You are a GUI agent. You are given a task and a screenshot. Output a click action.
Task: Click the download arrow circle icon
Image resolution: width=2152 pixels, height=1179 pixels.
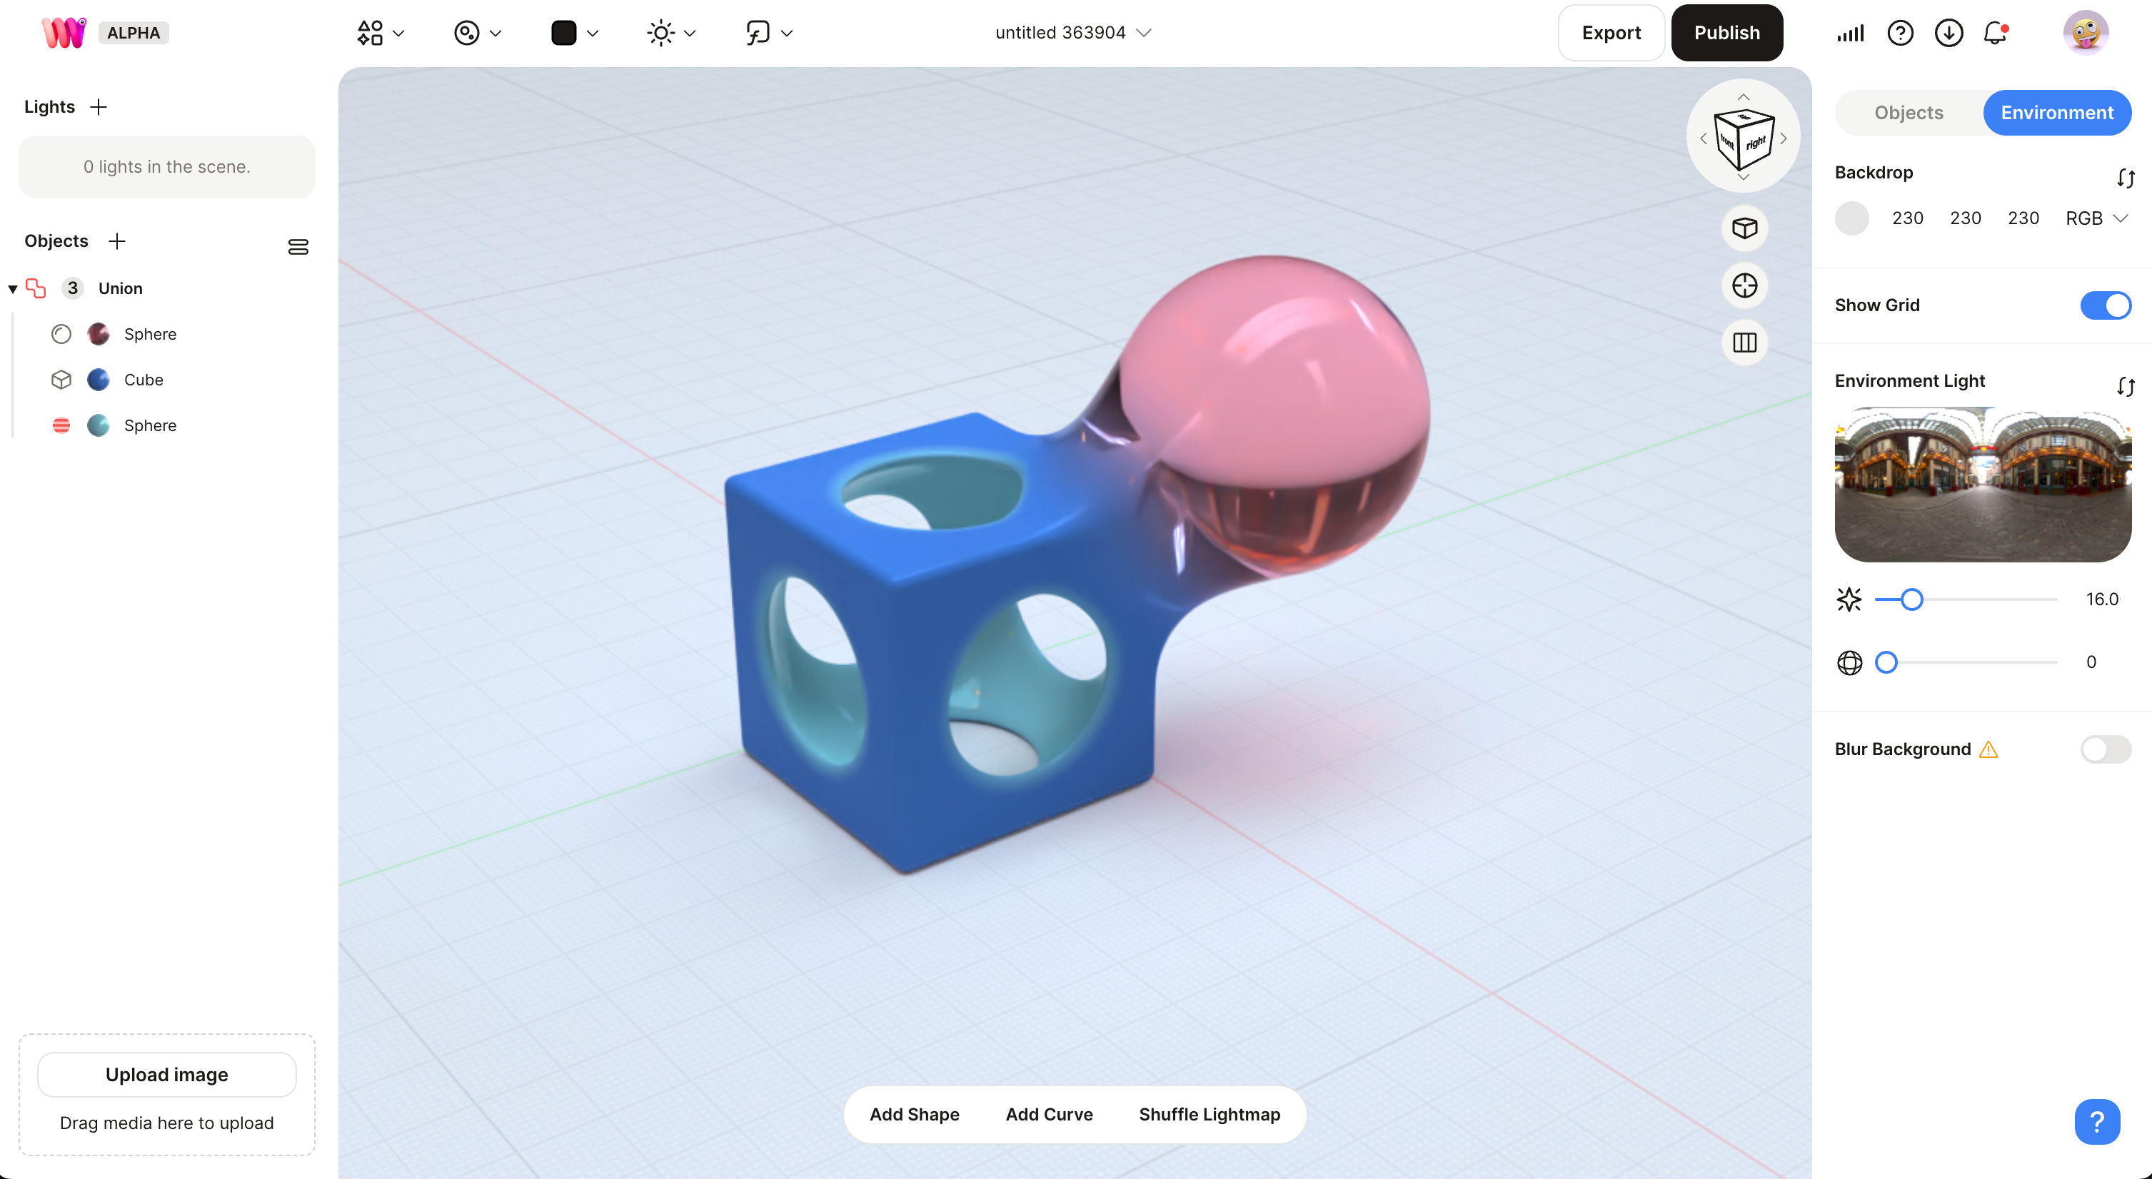(x=1949, y=33)
